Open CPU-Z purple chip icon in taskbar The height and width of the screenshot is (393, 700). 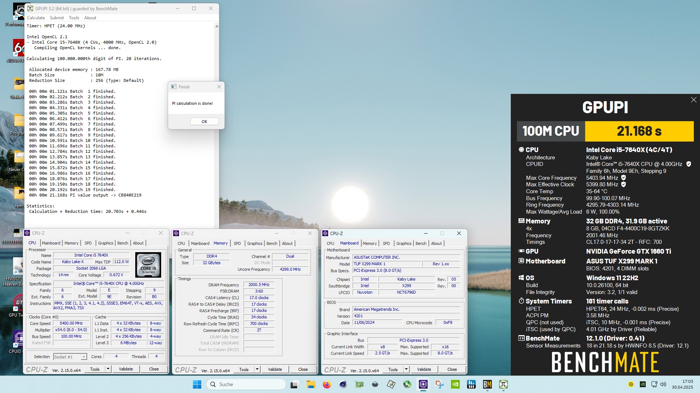coord(423,384)
